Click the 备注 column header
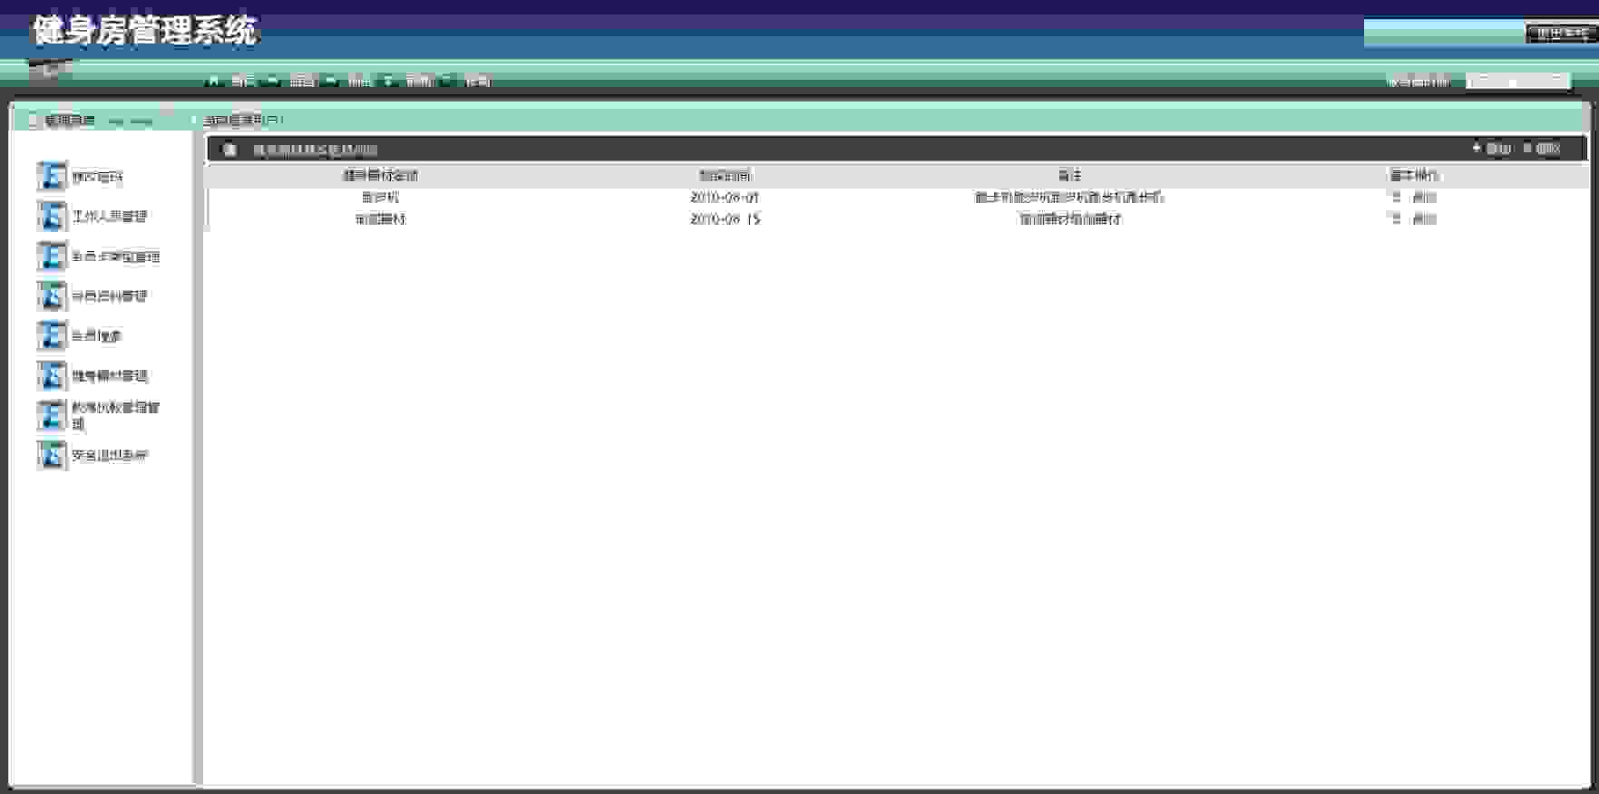 [x=1069, y=175]
